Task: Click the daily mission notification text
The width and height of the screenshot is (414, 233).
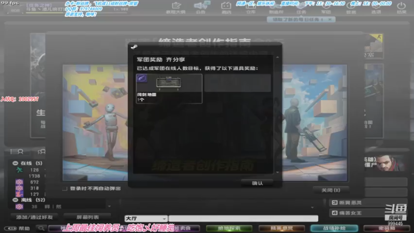Action: 298,20
